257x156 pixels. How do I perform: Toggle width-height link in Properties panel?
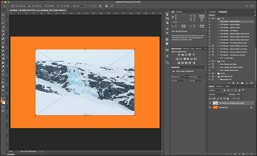tap(187, 77)
